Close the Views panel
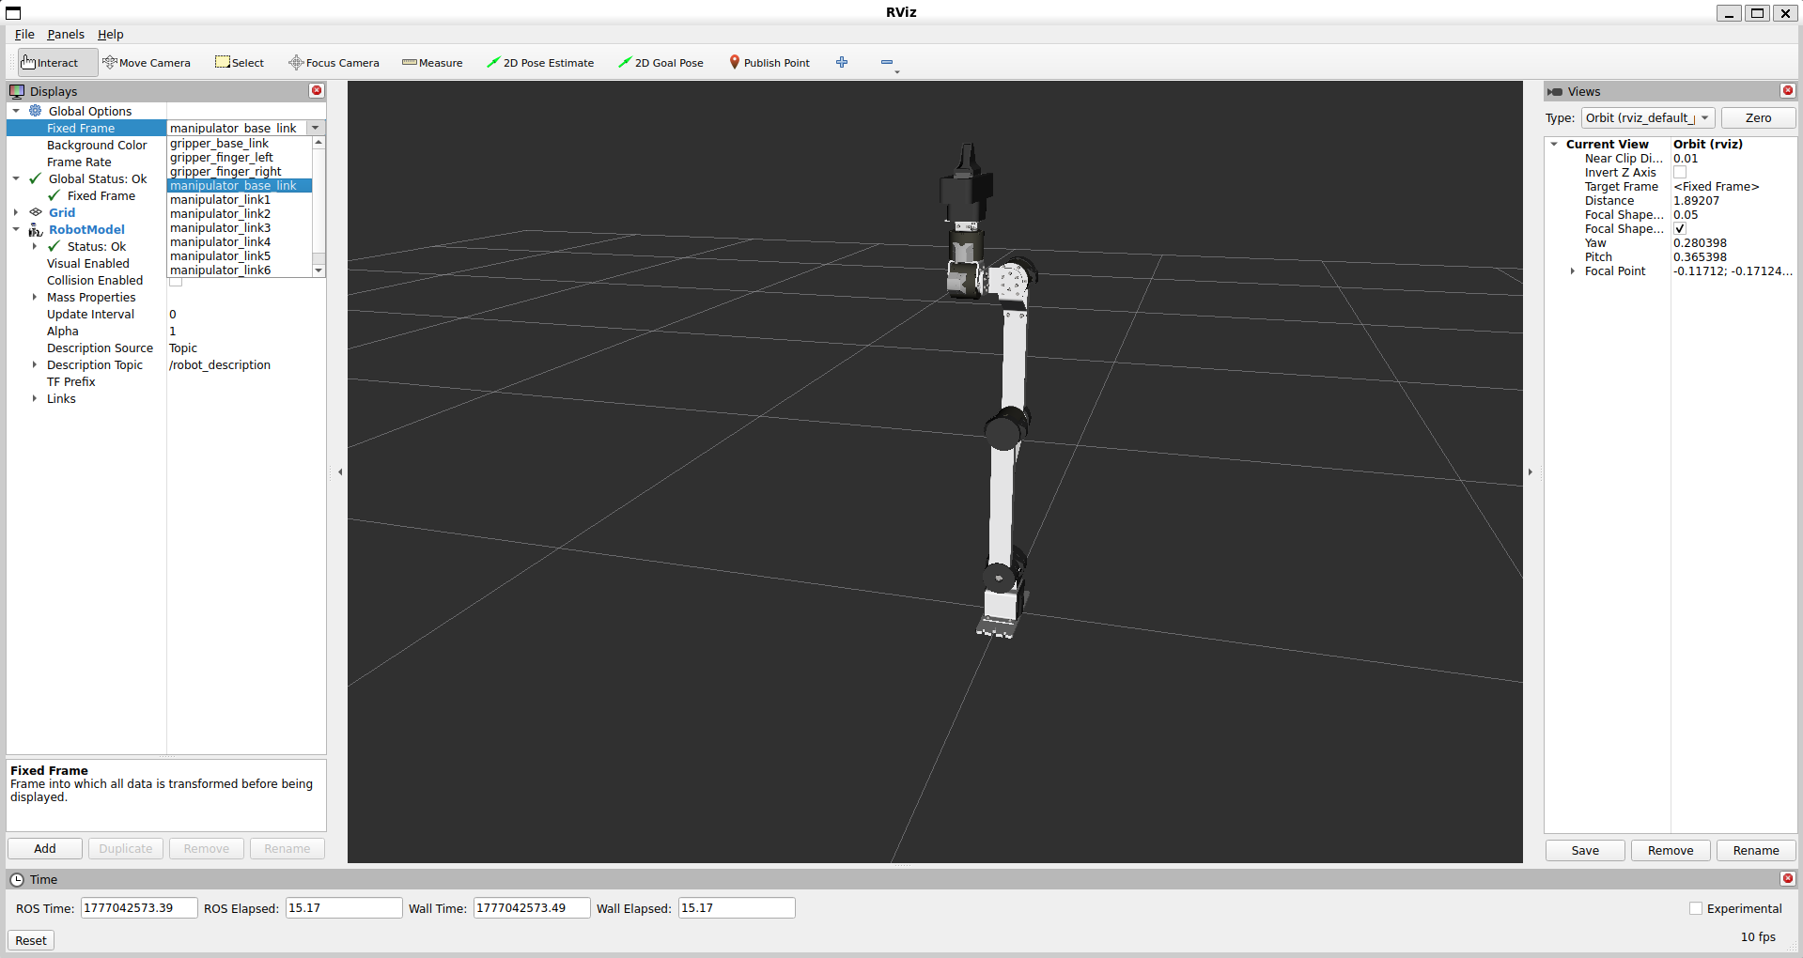1803x958 pixels. point(1788,91)
